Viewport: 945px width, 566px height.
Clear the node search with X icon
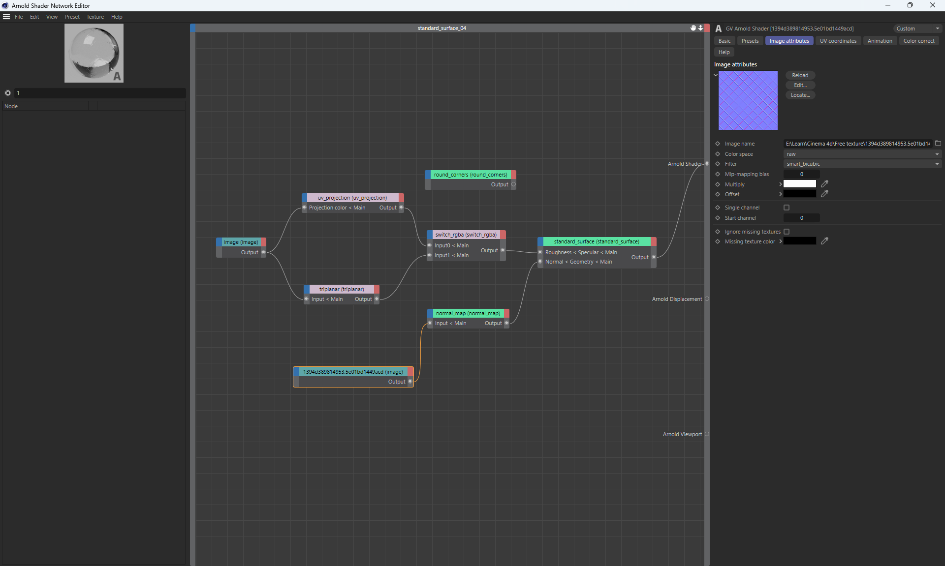pyautogui.click(x=8, y=93)
